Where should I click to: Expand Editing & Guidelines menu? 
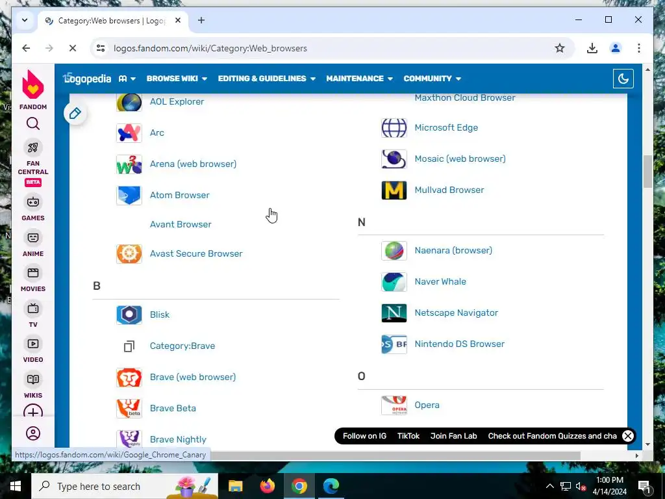(267, 79)
